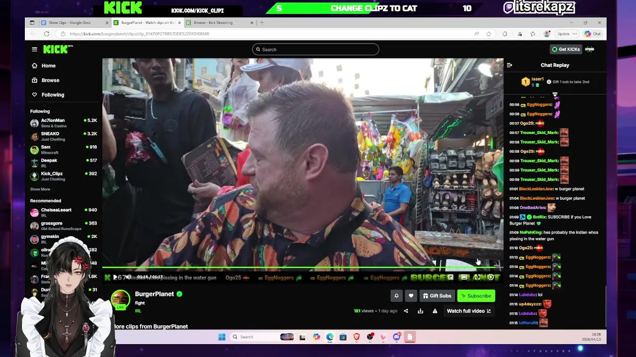The image size is (636, 357).
Task: Toggle mini player icon in video controls
Action: [451, 278]
